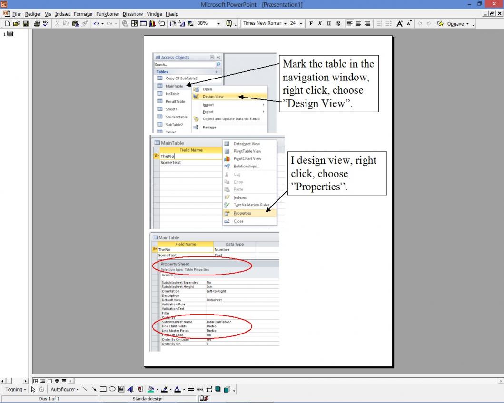Open the arrow style options
Viewport: 504px width, 403px height.
pyautogui.click(x=209, y=389)
